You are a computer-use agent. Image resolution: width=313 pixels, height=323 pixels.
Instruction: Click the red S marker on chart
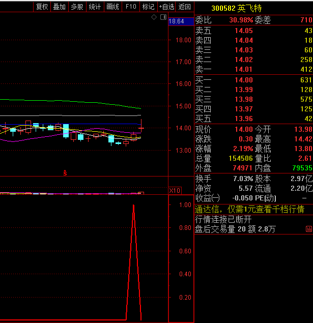(65, 173)
